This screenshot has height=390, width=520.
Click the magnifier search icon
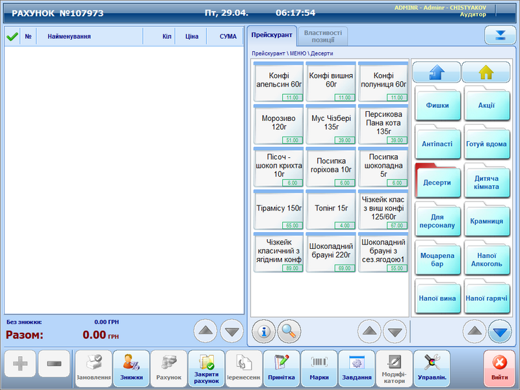pos(289,331)
